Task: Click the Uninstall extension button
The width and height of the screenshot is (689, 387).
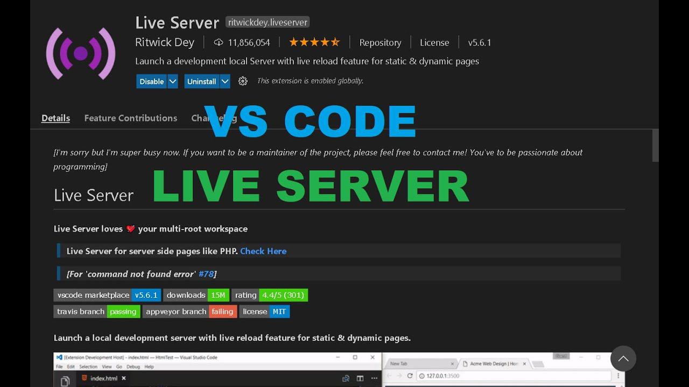Action: (202, 81)
